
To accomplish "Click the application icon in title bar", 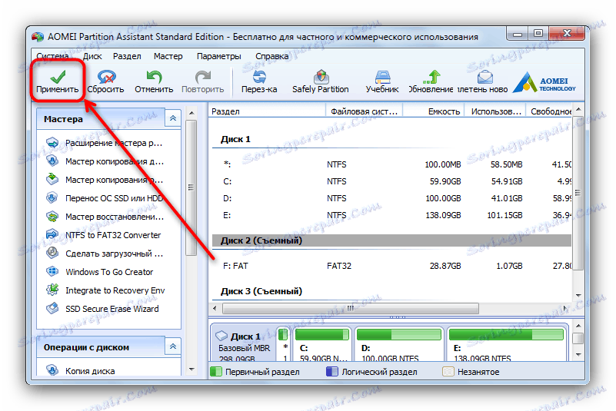I will (38, 37).
